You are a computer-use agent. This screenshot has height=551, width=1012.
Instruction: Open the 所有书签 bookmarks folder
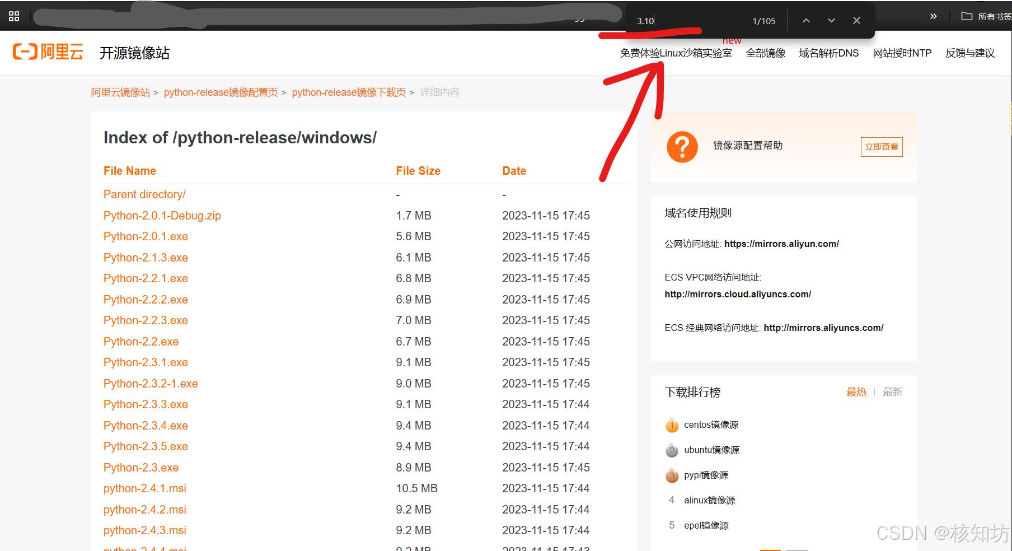pyautogui.click(x=986, y=16)
